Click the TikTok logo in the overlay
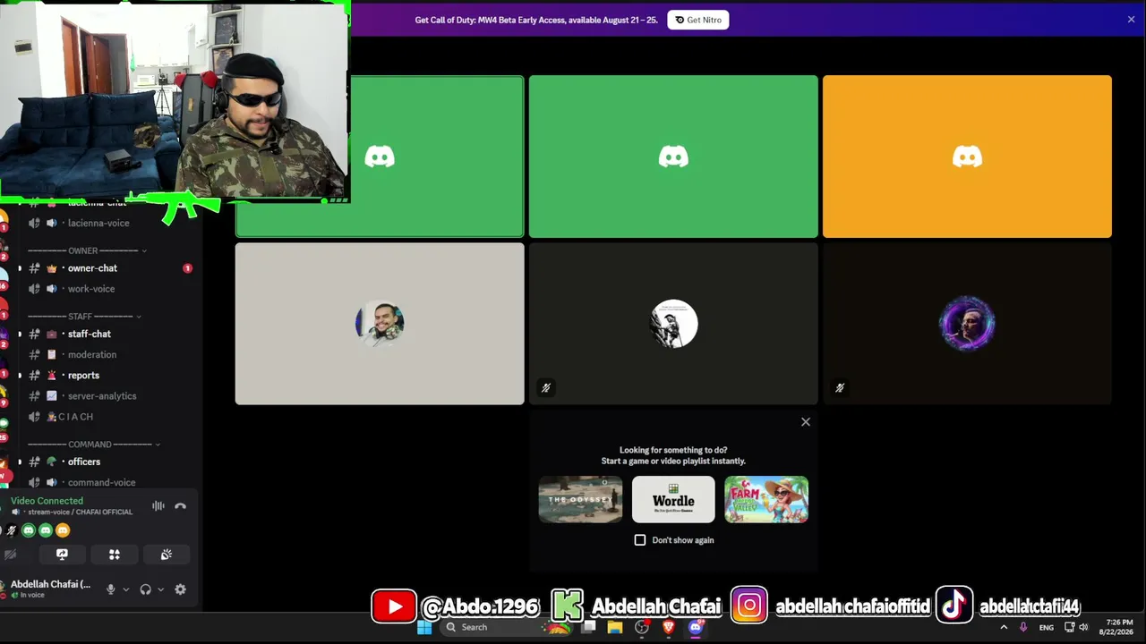 pos(954,605)
